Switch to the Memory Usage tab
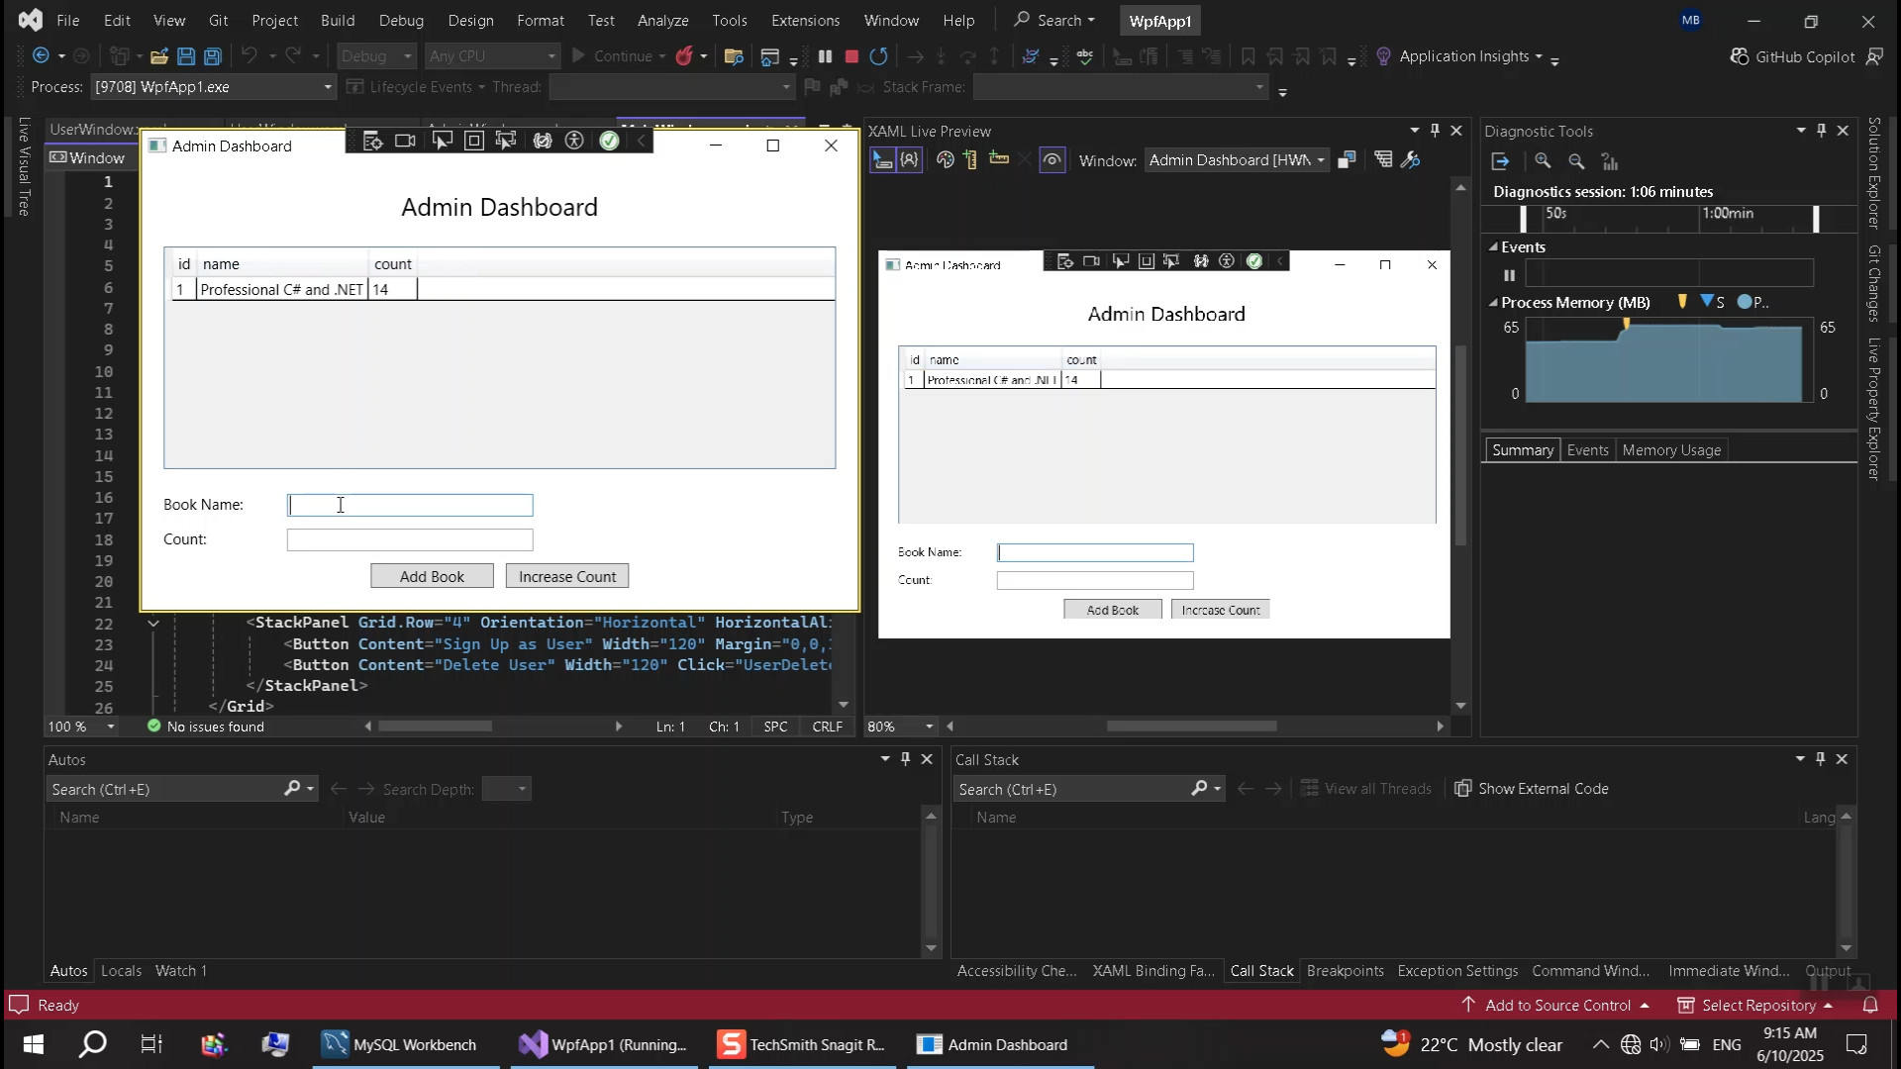Image resolution: width=1901 pixels, height=1069 pixels. [x=1670, y=450]
